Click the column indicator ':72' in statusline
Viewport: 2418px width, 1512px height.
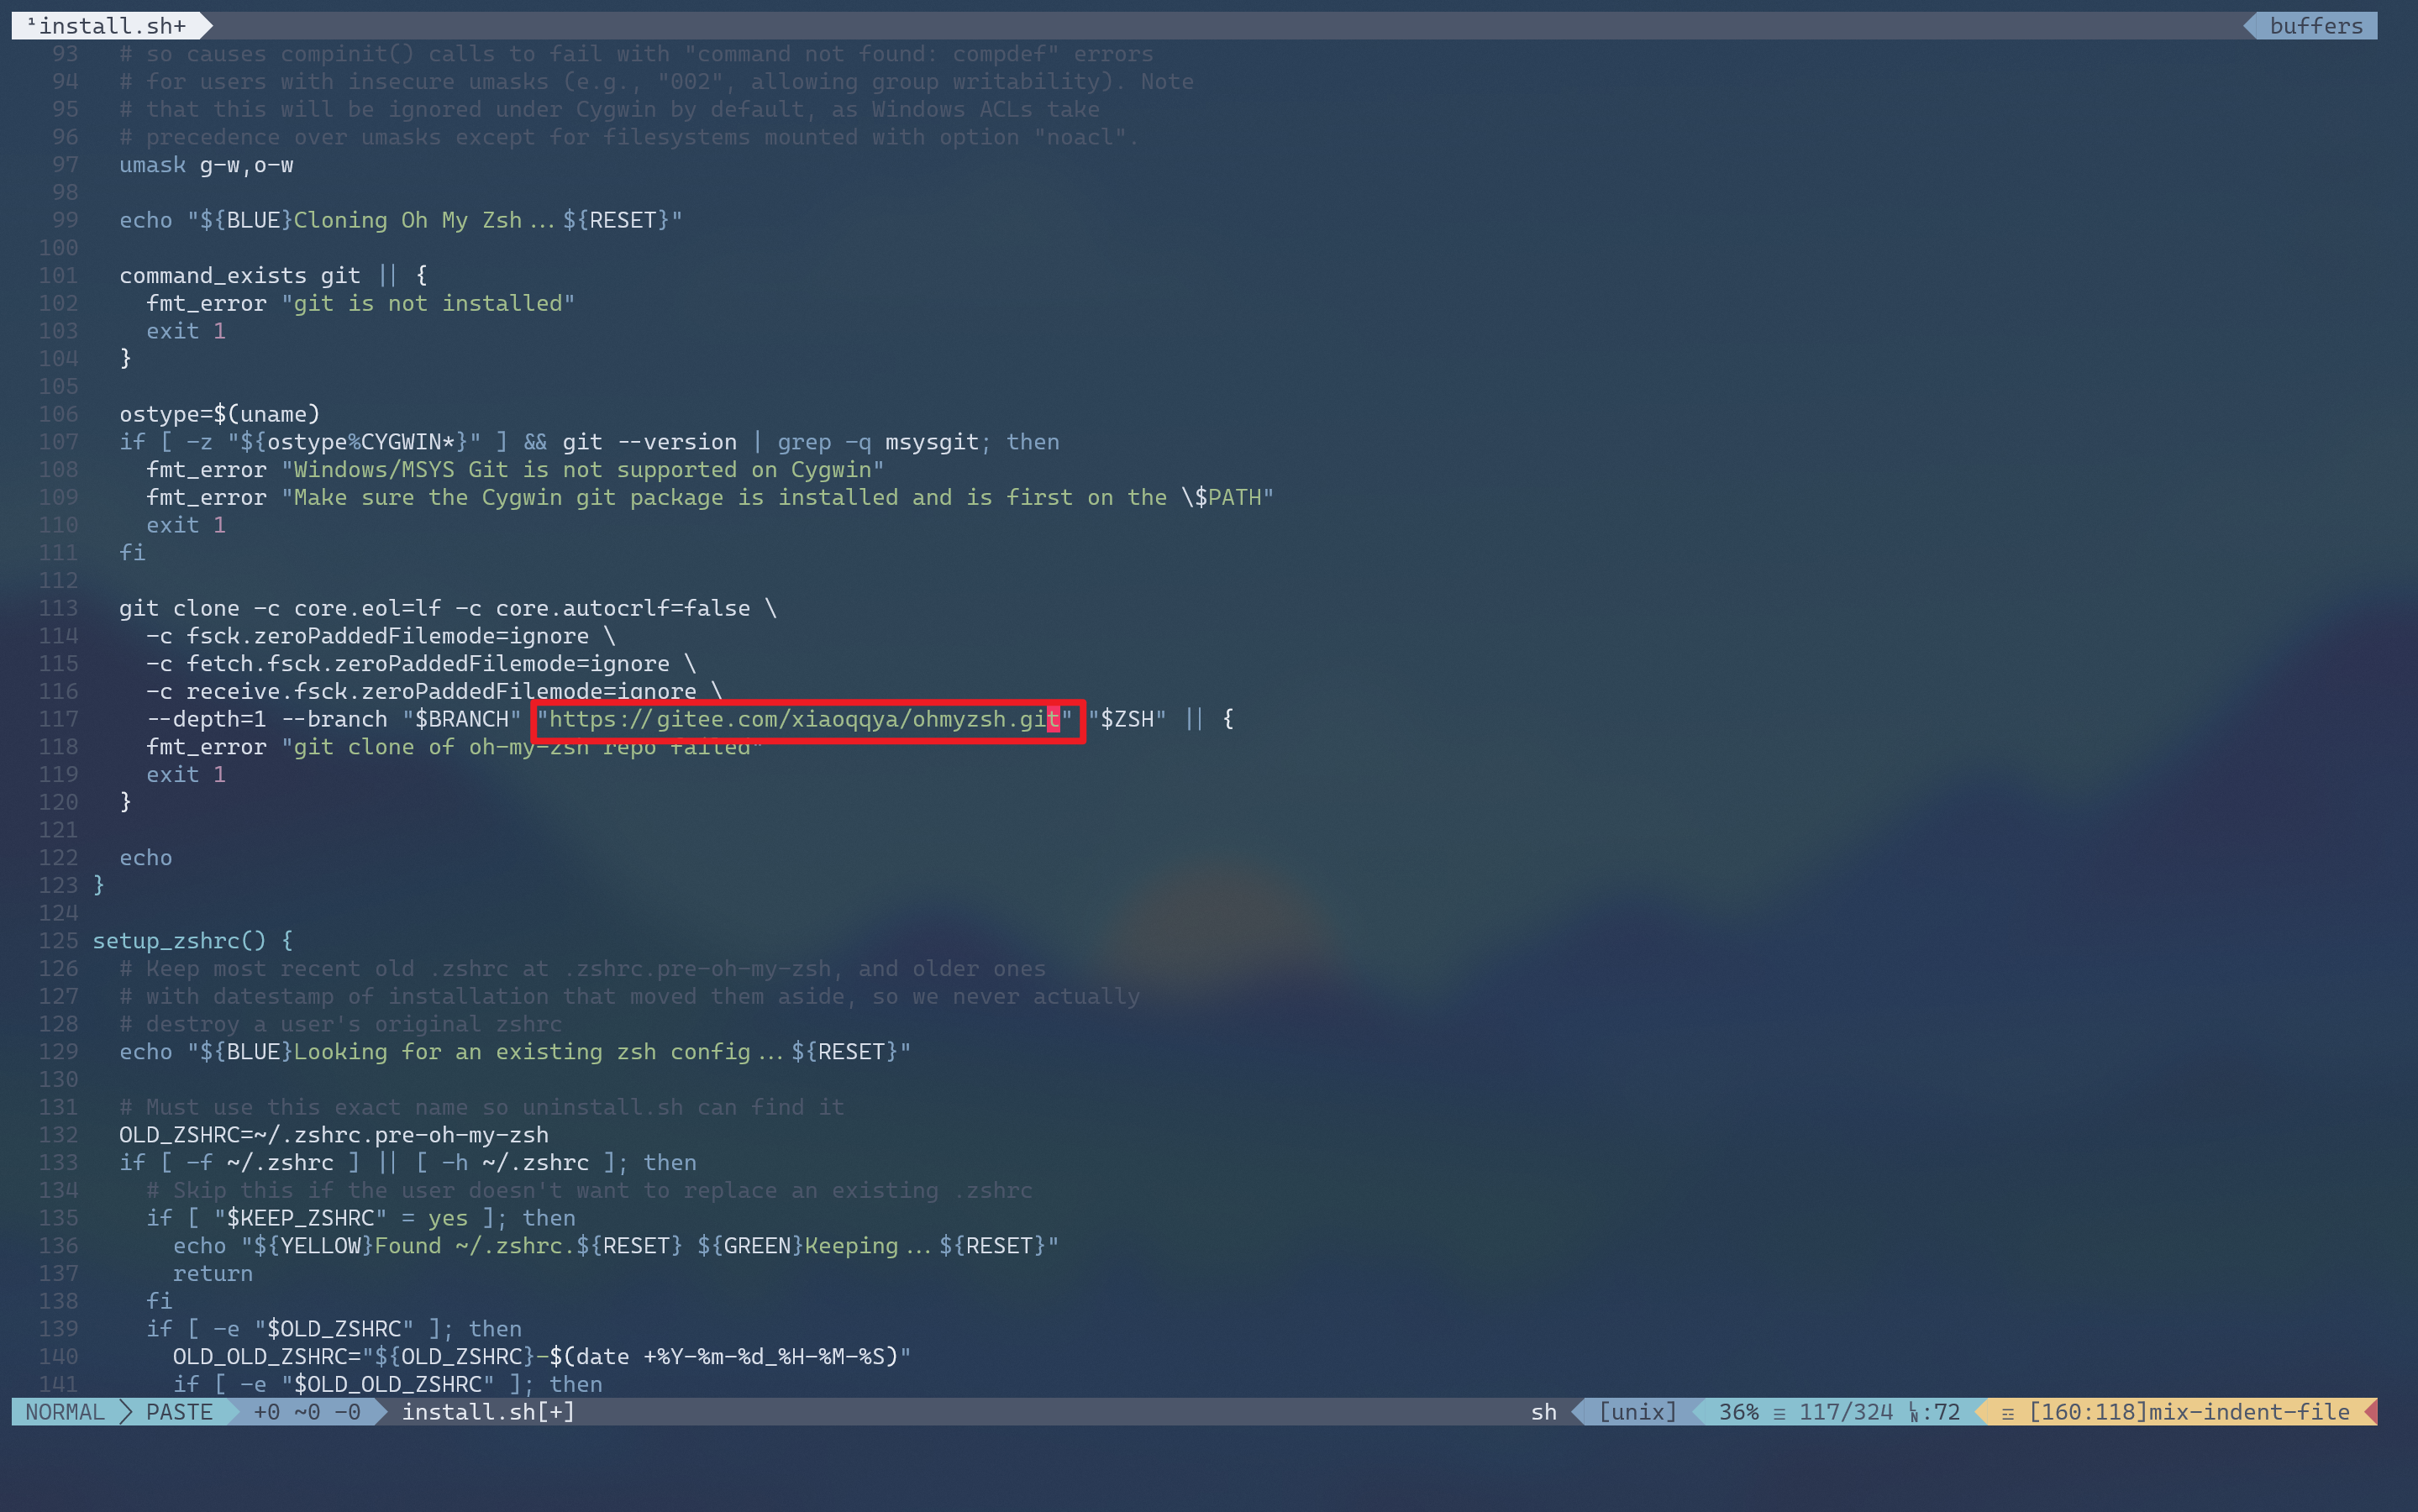point(1940,1411)
